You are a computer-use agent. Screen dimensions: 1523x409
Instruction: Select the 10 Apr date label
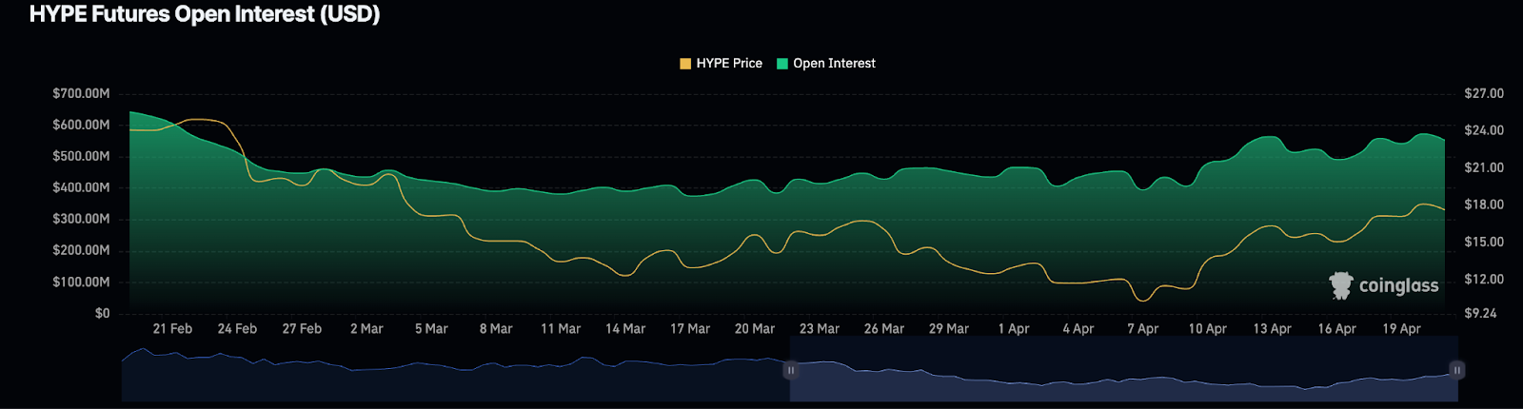[1207, 329]
